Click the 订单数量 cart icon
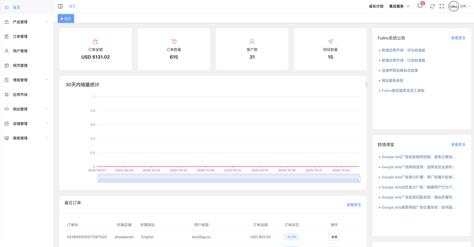The image size is (474, 247). 174,41
